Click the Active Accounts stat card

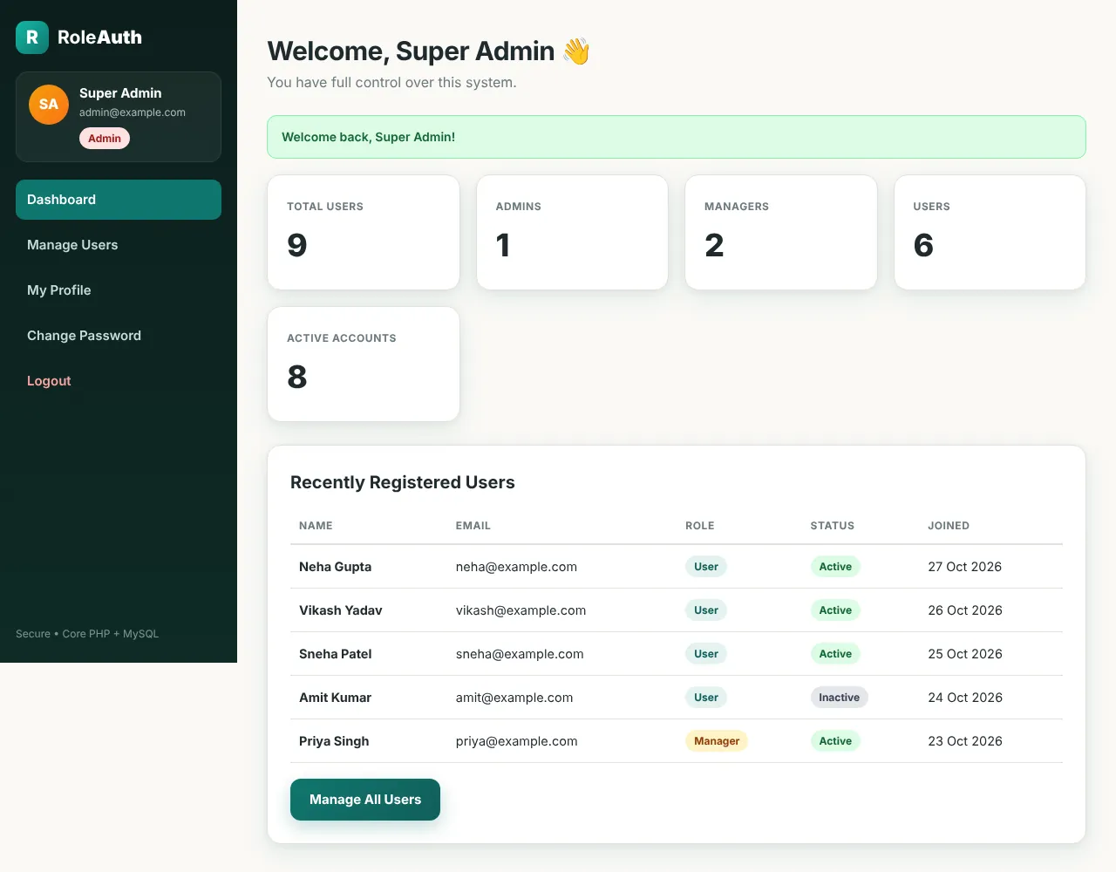point(364,364)
